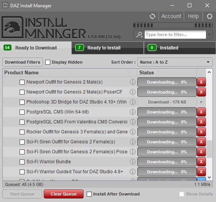Click the Product Name column header
Viewport: 216px width, 202px height.
65,73
